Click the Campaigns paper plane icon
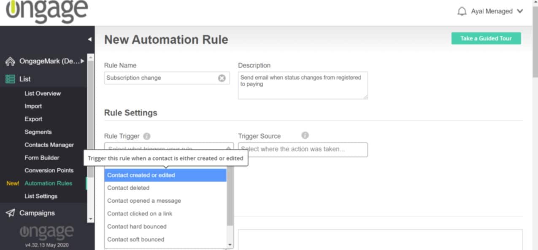Image resolution: width=538 pixels, height=250 pixels. pyautogui.click(x=10, y=213)
